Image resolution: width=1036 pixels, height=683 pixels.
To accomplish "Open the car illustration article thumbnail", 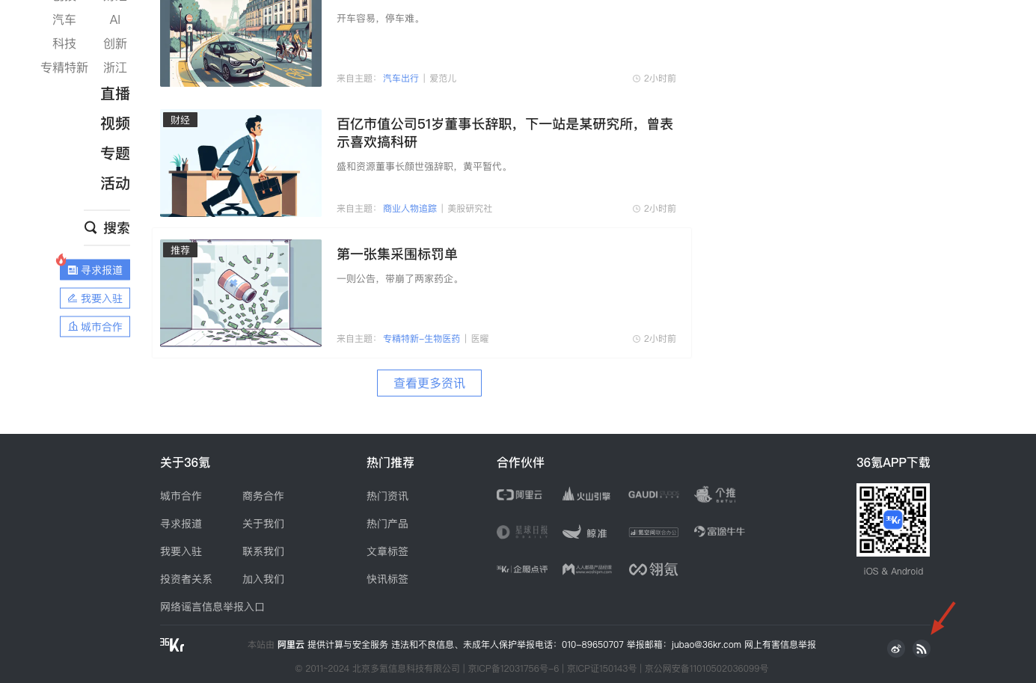I will tap(241, 43).
